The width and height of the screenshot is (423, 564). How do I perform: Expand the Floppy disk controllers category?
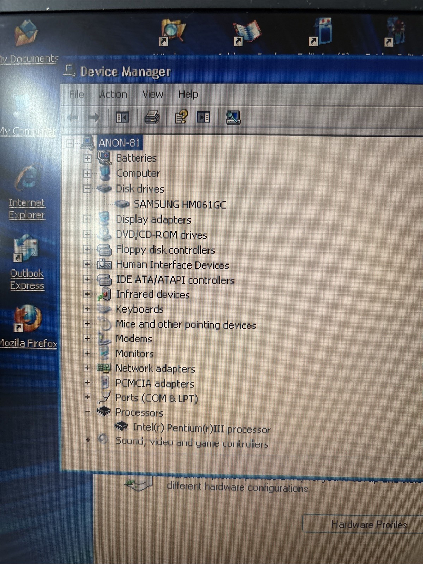(87, 249)
